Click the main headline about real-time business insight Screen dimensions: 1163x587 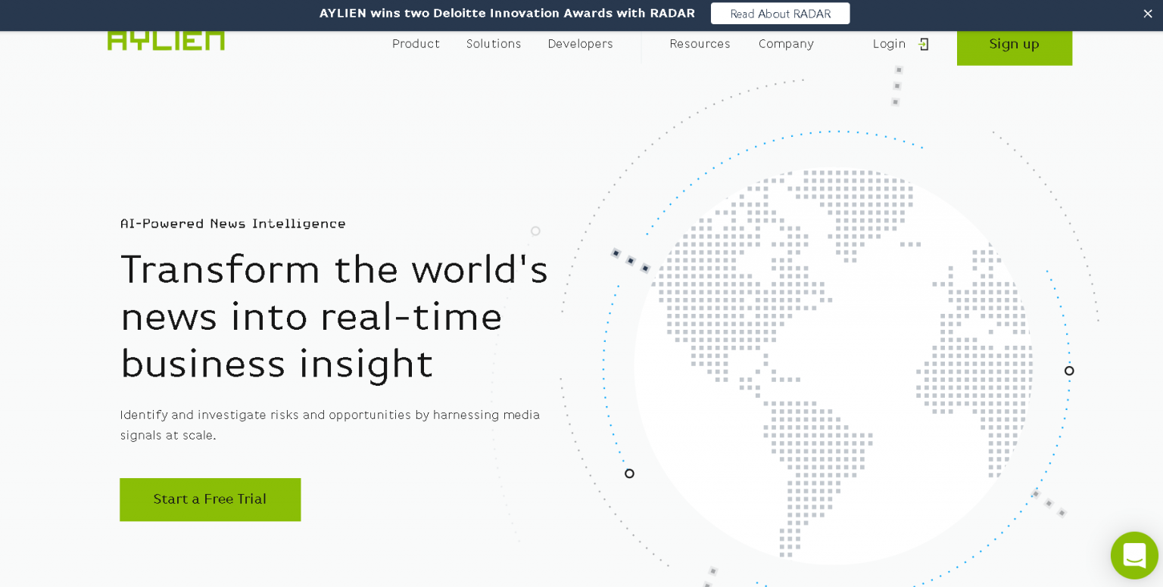tap(334, 317)
